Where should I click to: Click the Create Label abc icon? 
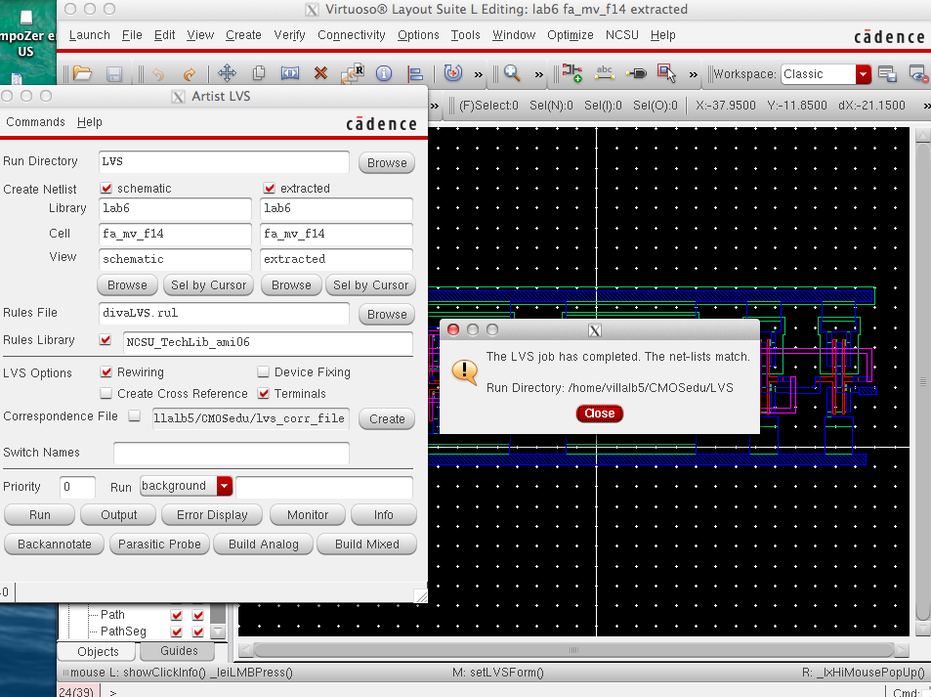click(604, 74)
